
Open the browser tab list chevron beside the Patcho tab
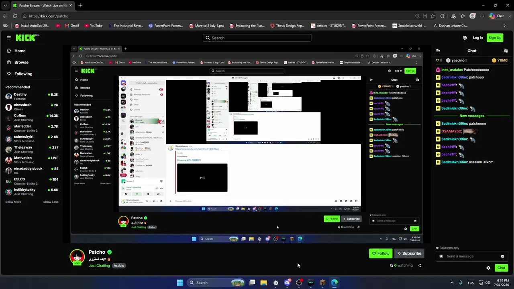point(5,6)
